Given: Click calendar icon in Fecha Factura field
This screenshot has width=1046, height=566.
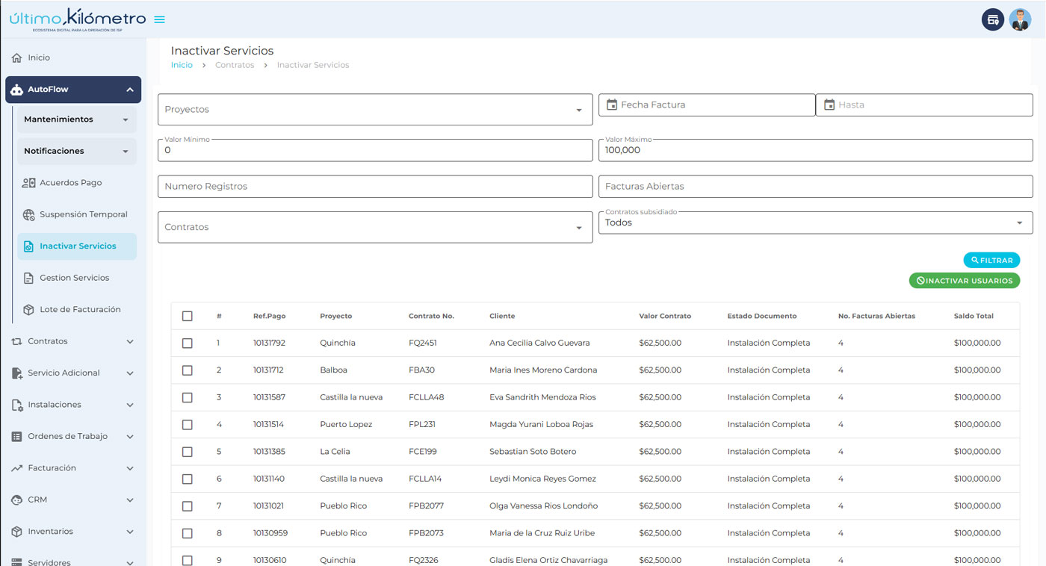Looking at the screenshot, I should pos(612,105).
